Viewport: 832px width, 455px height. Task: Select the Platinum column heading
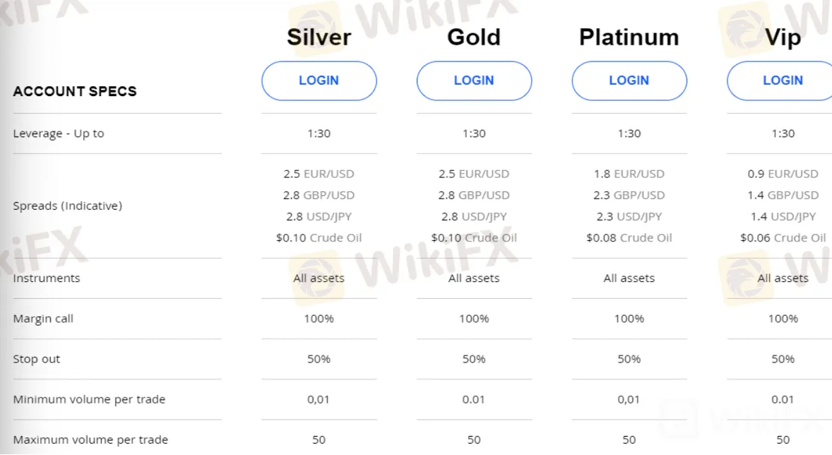(629, 37)
